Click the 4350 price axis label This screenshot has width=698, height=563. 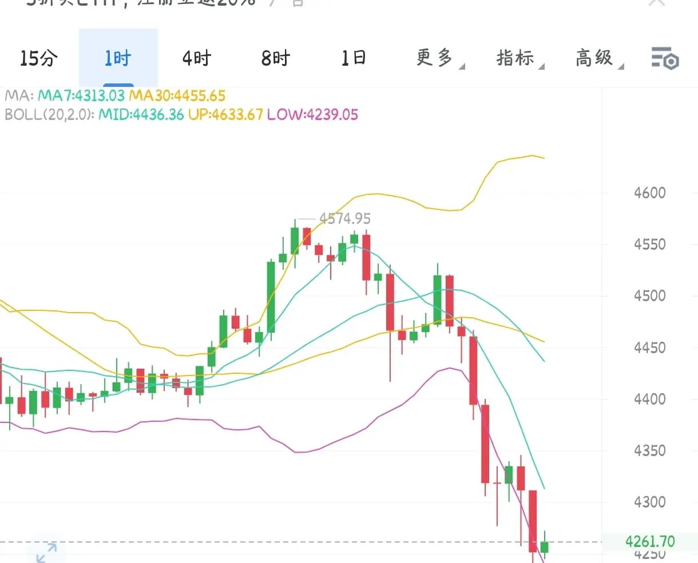pos(650,450)
